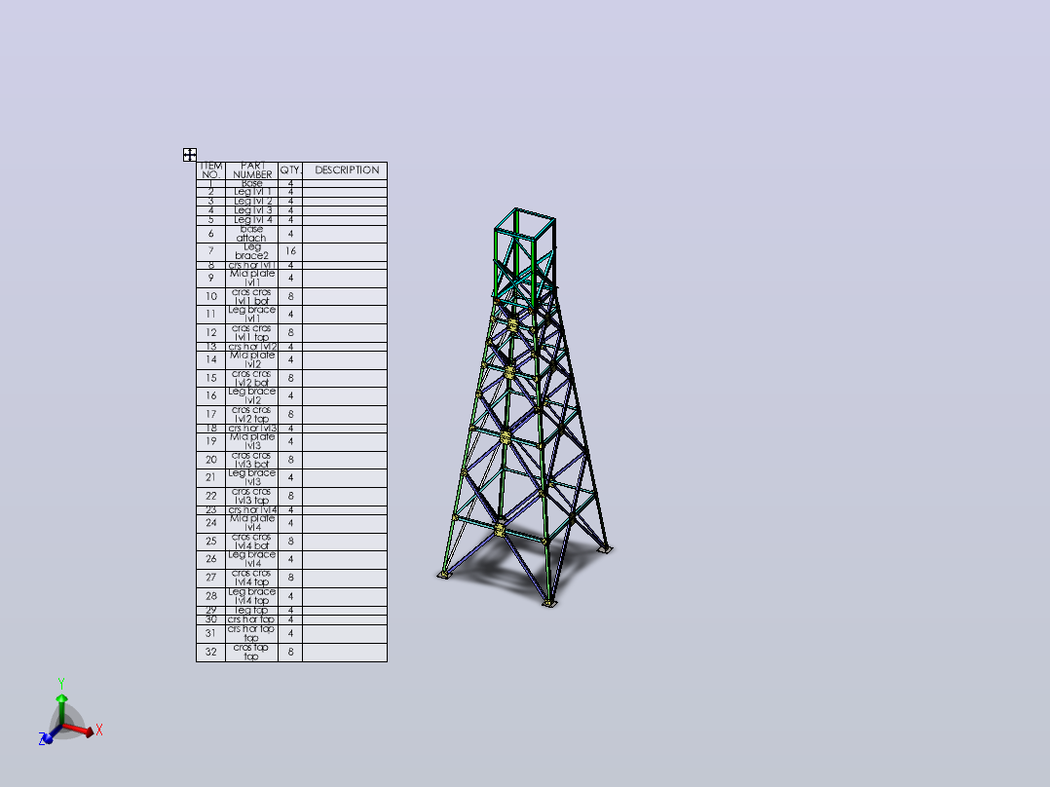Click the 'base attach' part cell
This screenshot has width=1050, height=787.
[x=251, y=234]
